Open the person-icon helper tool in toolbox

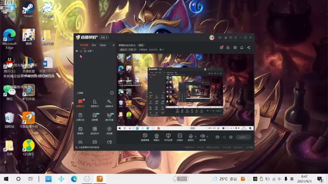point(95,103)
